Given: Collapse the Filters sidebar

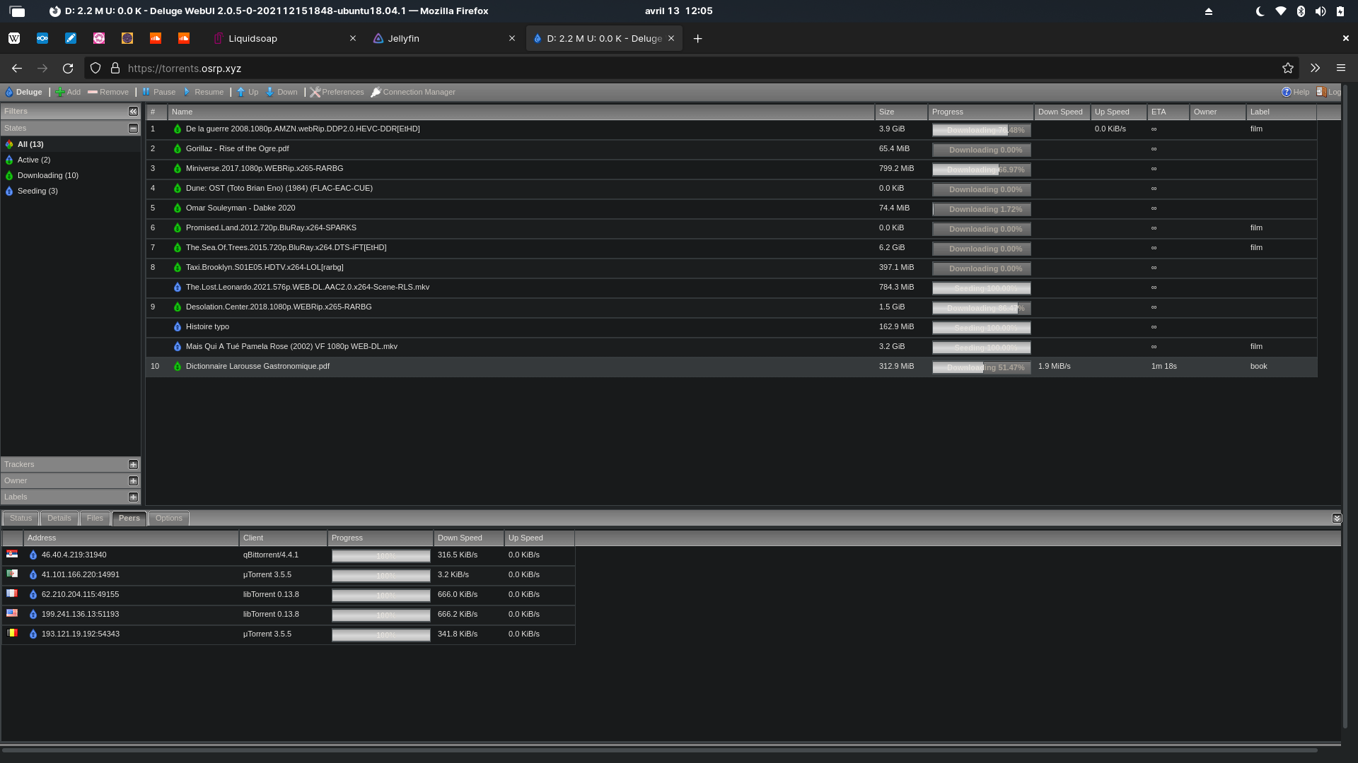Looking at the screenshot, I should (x=133, y=112).
